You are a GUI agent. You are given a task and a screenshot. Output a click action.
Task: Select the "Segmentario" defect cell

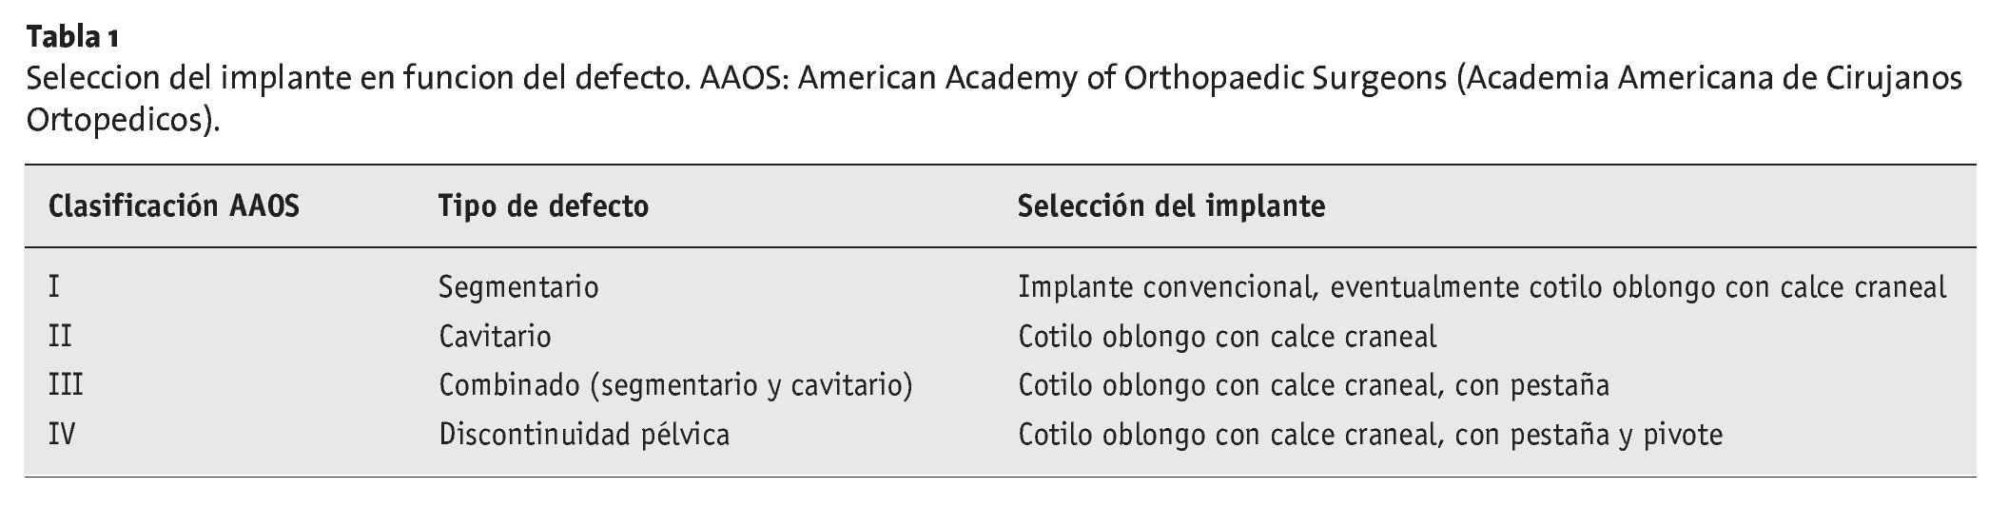click(x=518, y=286)
